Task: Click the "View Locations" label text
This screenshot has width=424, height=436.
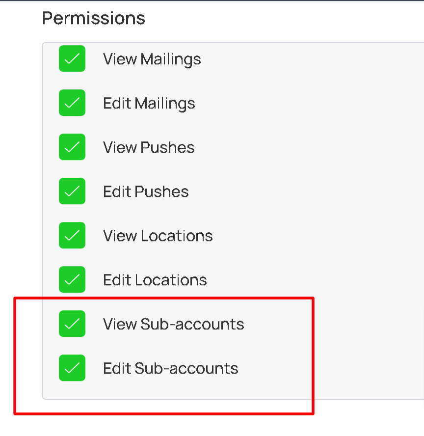Action: [158, 236]
